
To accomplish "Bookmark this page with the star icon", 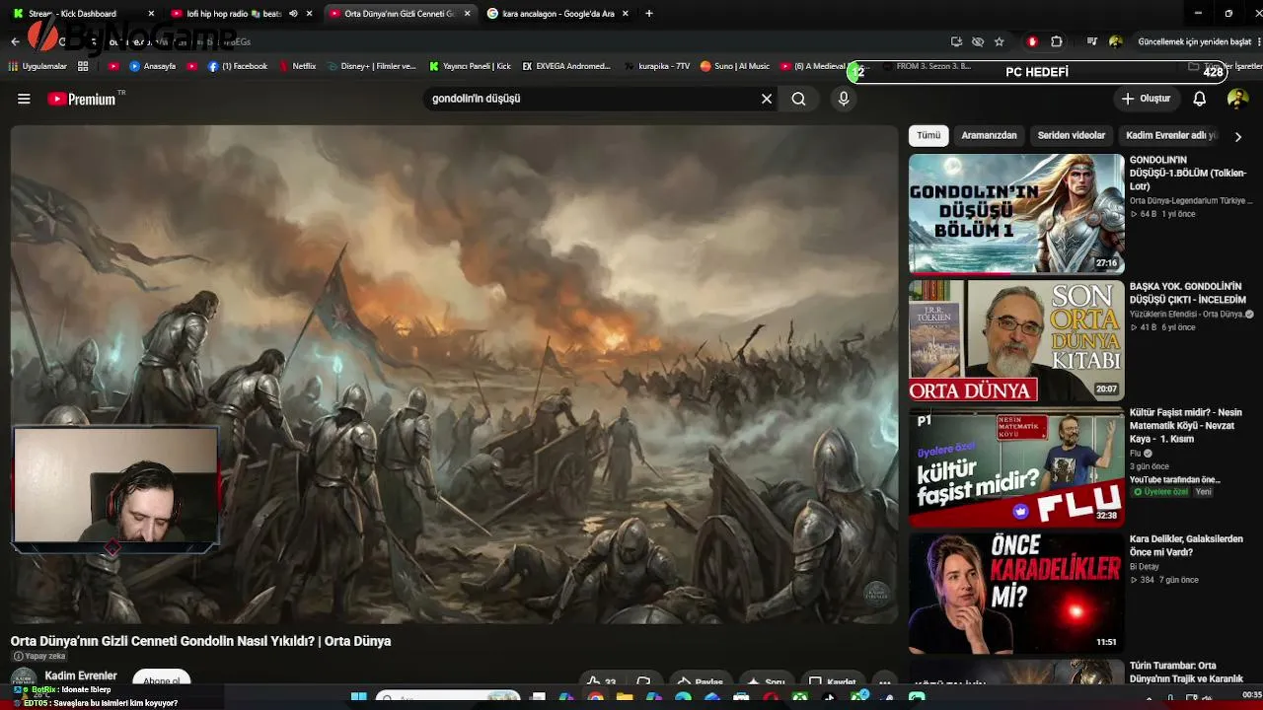I will (1000, 41).
